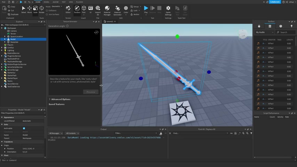The width and height of the screenshot is (297, 167).
Task: Open the All Messages filter dropdown
Action: 56,133
